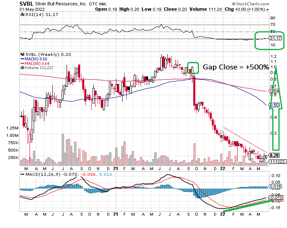
Task: Click the black line marker before MACD(12,26,9)
Action: coord(23,175)
